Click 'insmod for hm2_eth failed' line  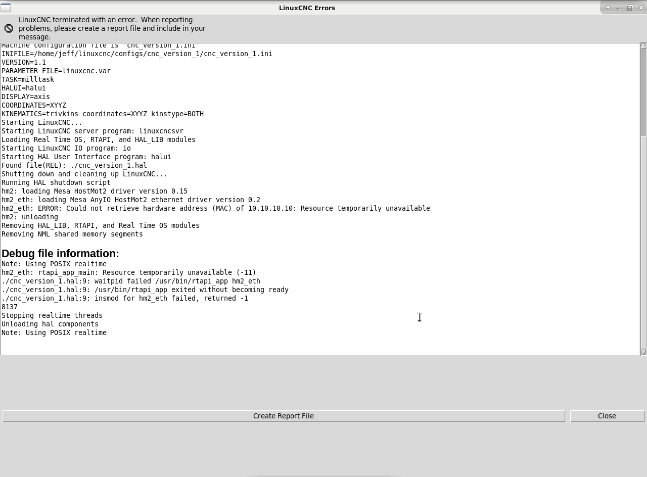click(125, 298)
